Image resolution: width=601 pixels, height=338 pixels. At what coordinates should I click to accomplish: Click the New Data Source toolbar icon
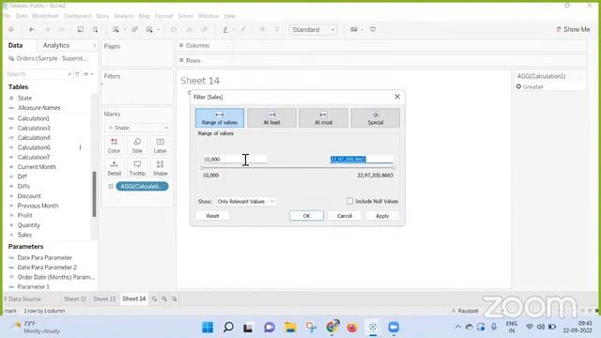(x=95, y=29)
